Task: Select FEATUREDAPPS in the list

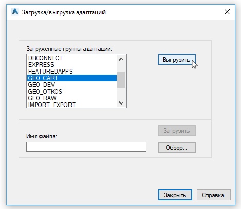Action: [x=72, y=72]
